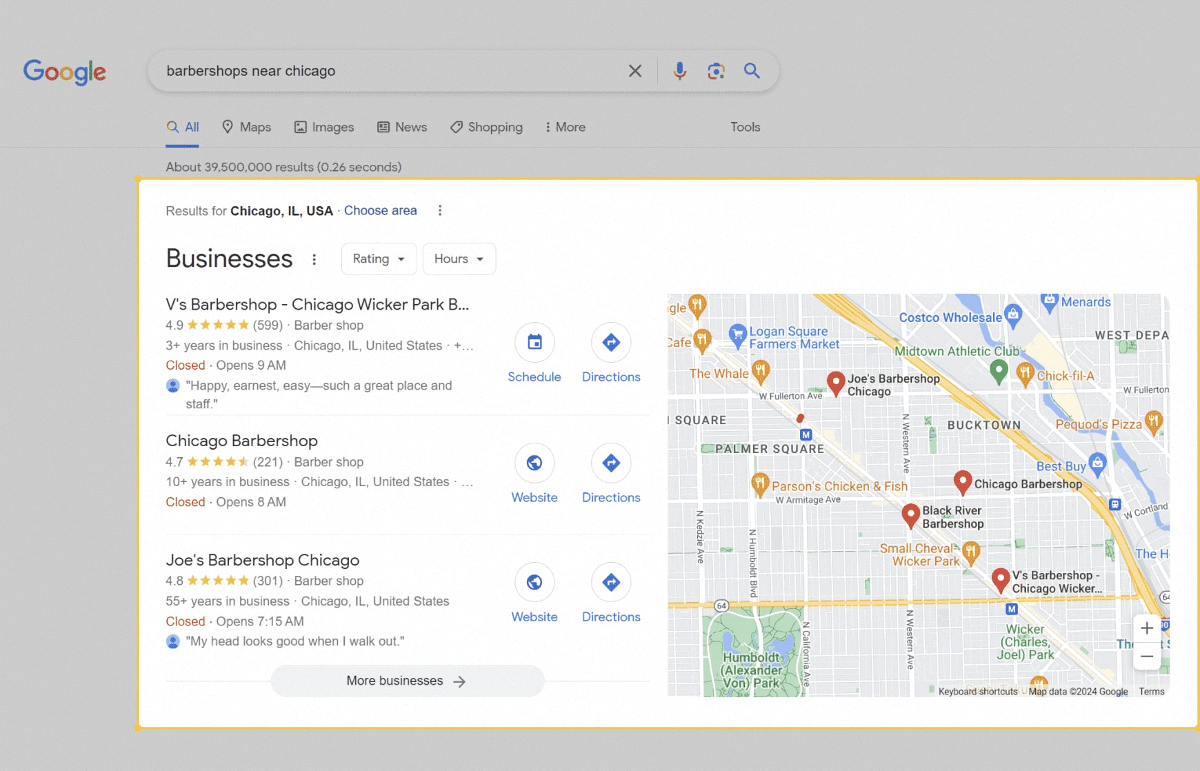Open the Hours filter dropdown

click(x=459, y=259)
